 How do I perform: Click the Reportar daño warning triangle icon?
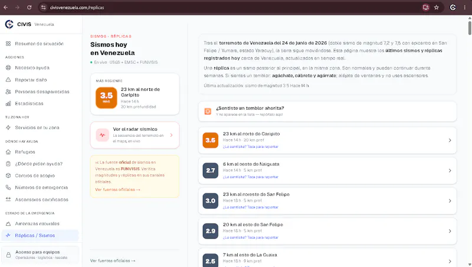8,80
